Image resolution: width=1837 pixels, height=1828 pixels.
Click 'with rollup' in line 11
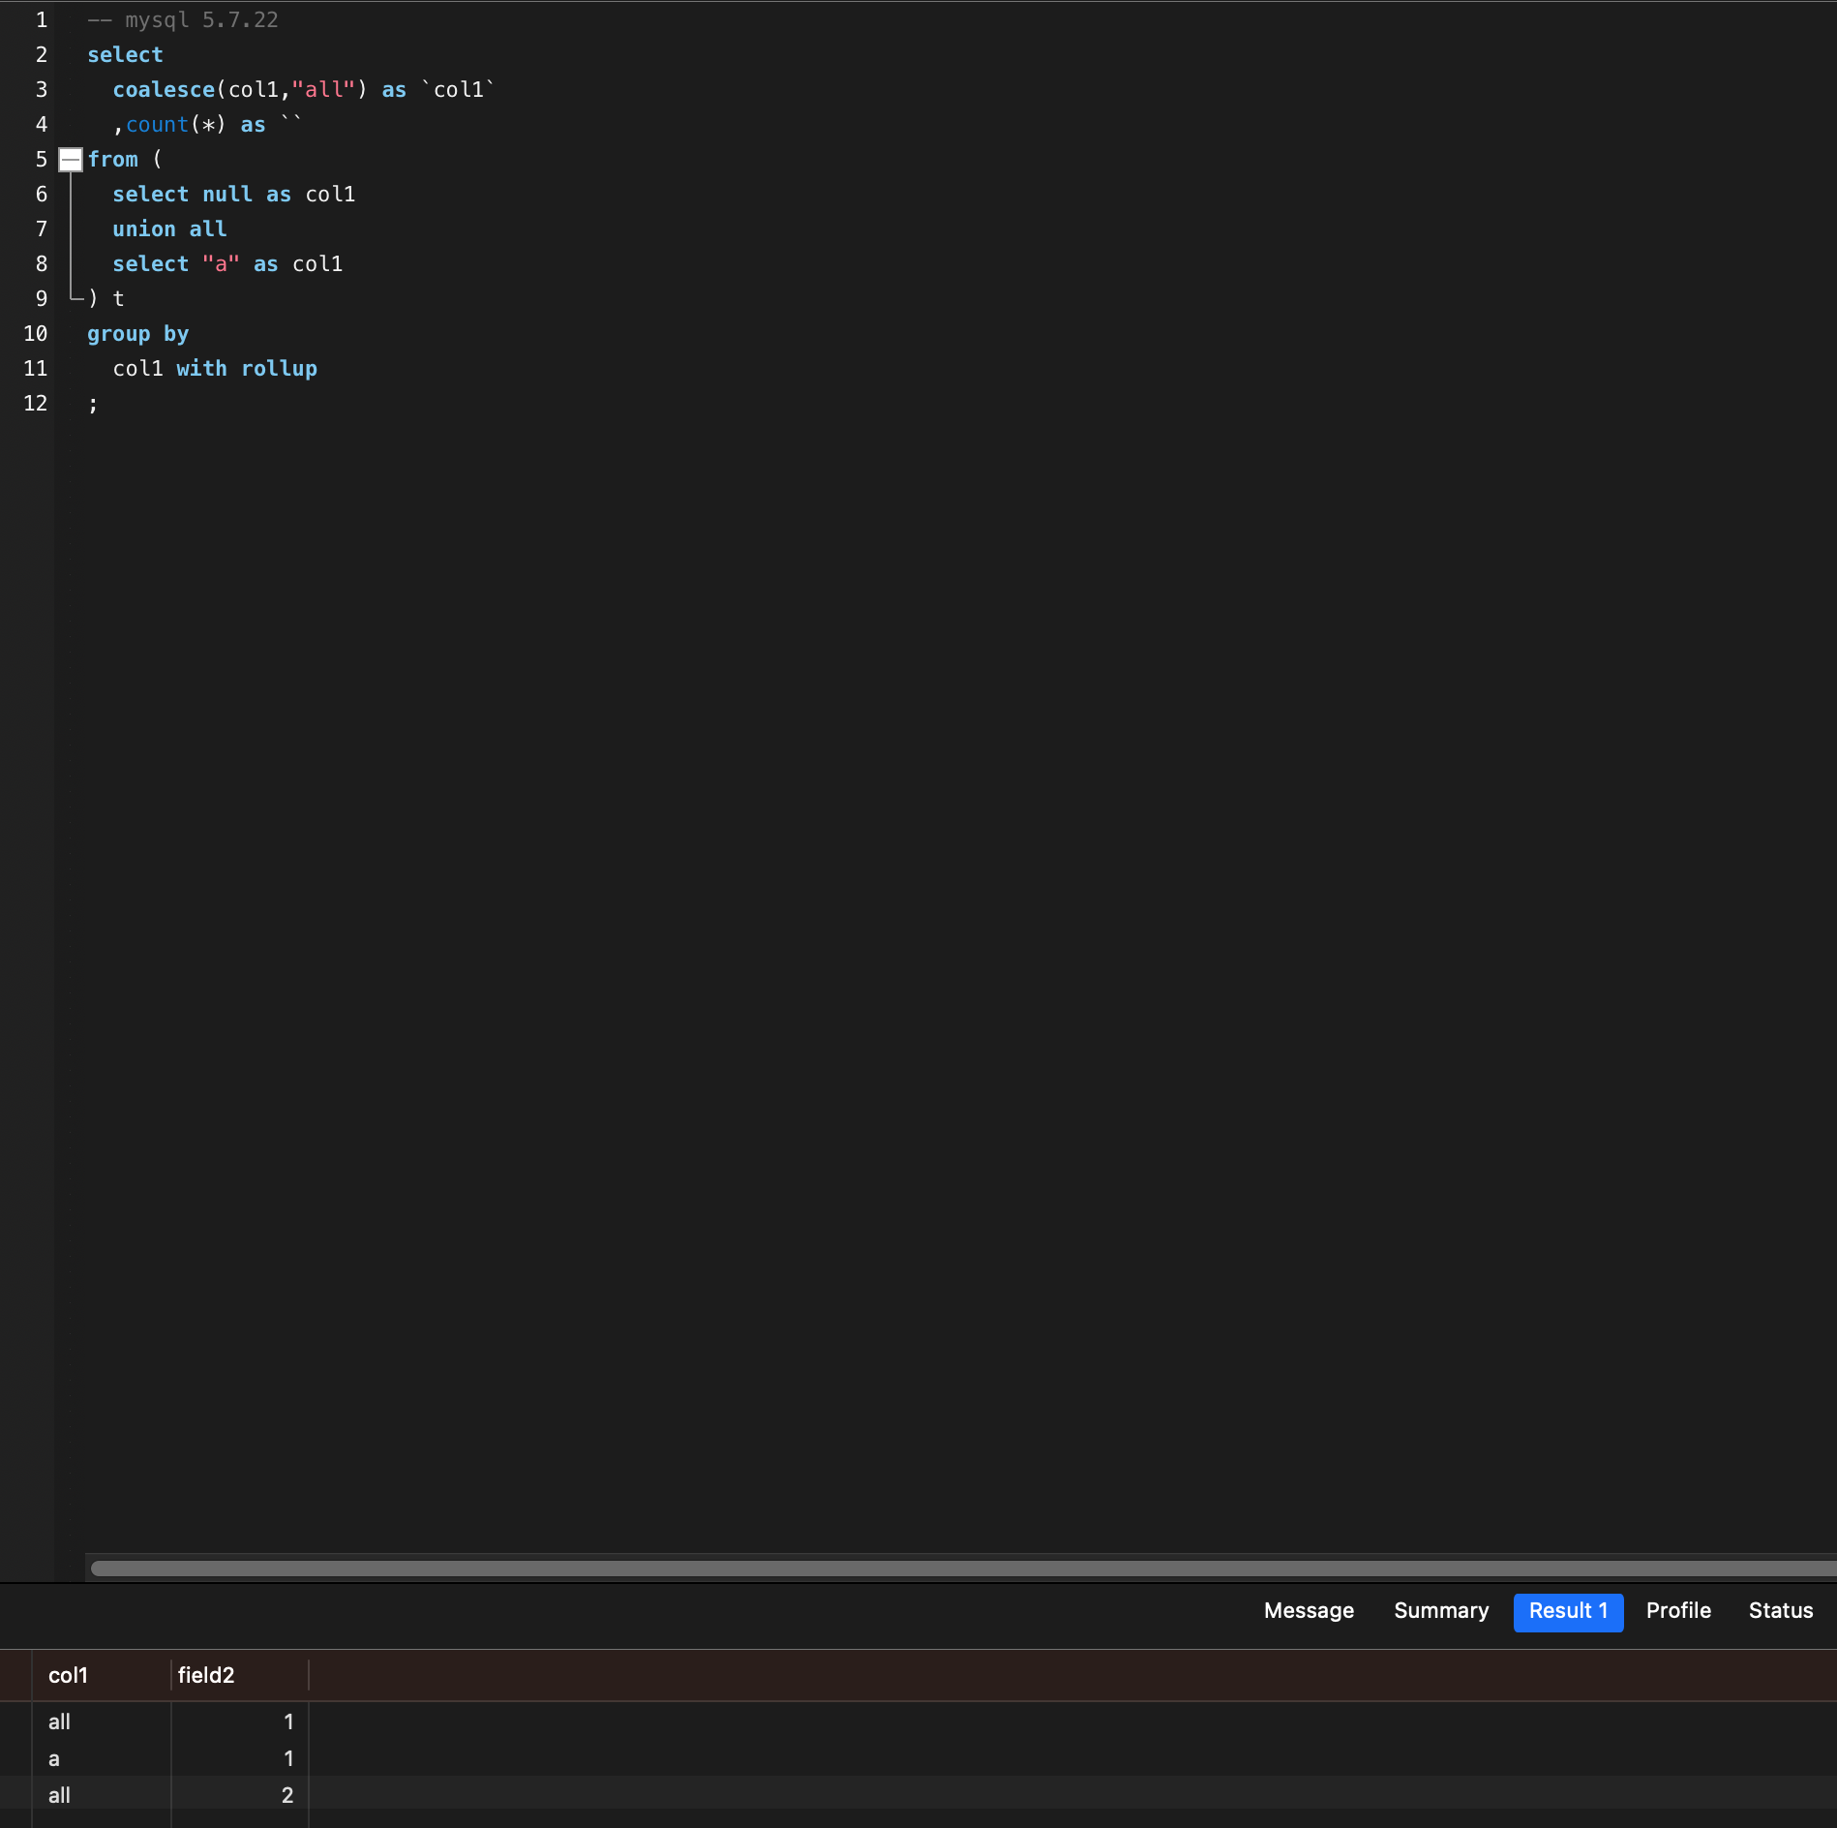(x=247, y=369)
